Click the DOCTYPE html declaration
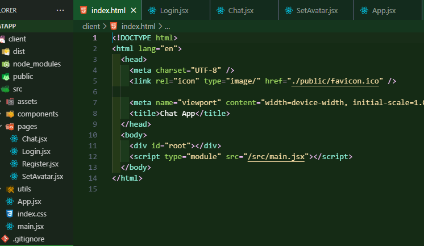 (145, 38)
